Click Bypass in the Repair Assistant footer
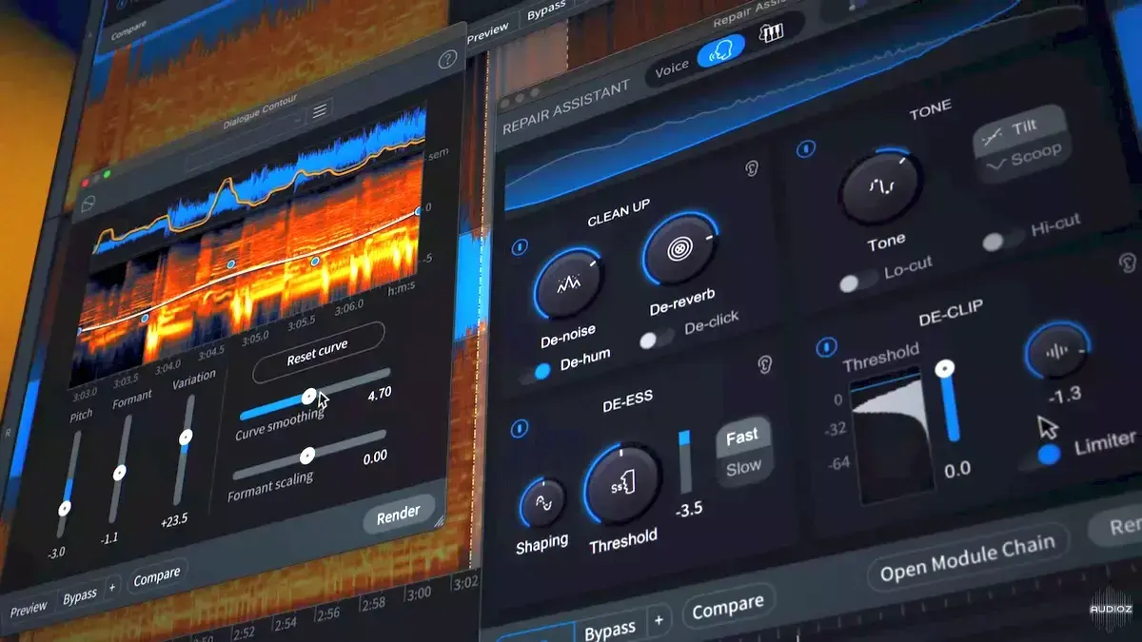 point(610,630)
